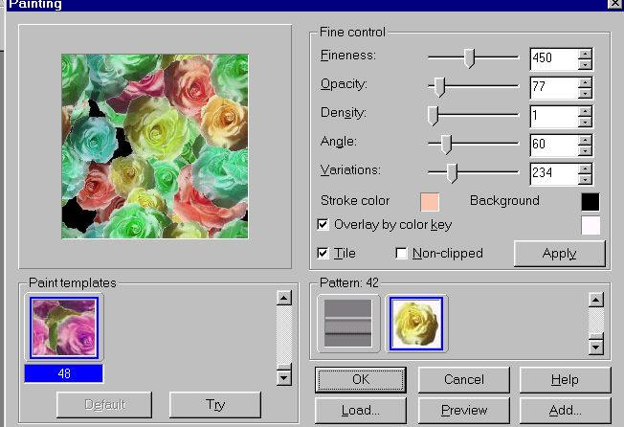Select the gray striped pattern thumbnail

click(x=348, y=324)
